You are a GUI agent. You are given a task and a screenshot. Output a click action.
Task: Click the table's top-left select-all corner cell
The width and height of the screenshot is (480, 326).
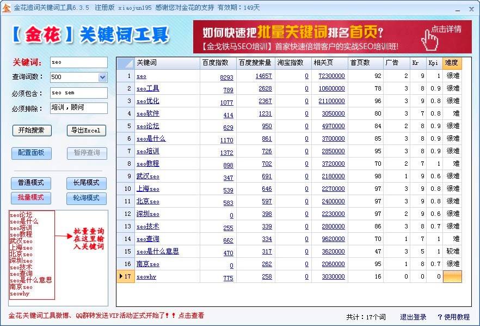(x=125, y=63)
